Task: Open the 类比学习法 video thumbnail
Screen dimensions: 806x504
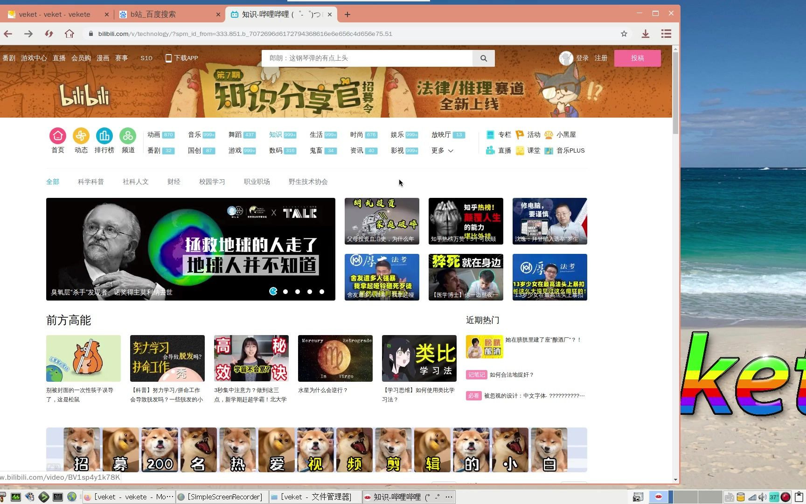Action: [419, 358]
